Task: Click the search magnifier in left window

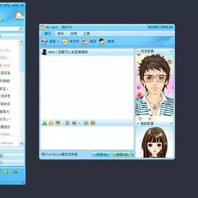Action: coord(21,29)
